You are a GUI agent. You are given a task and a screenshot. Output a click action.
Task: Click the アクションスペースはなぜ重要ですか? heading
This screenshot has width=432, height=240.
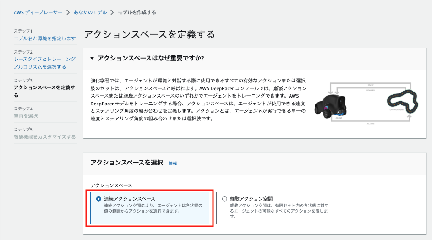151,58
